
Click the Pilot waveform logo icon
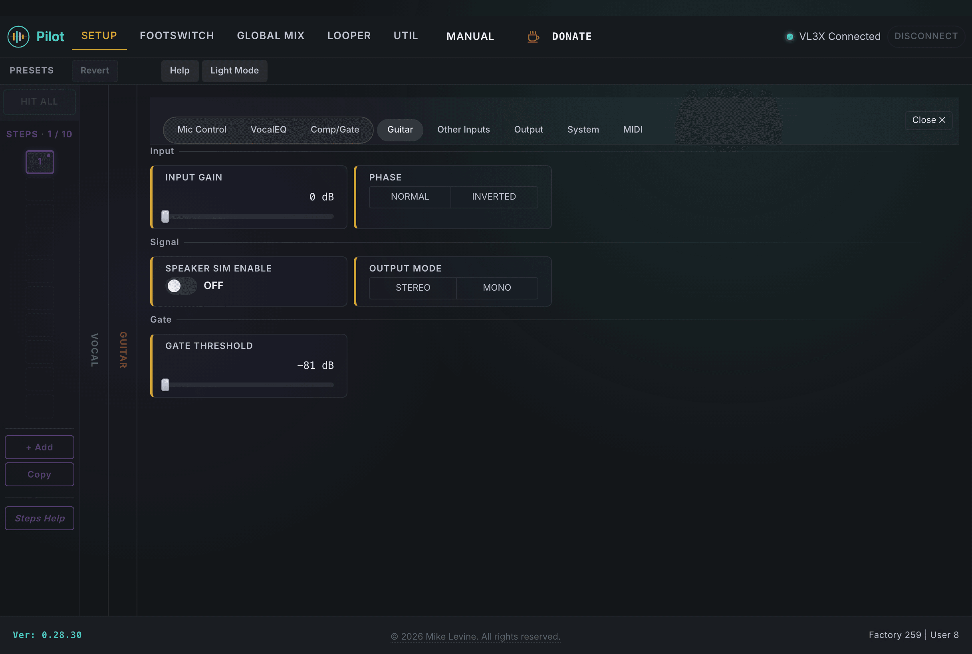18,37
